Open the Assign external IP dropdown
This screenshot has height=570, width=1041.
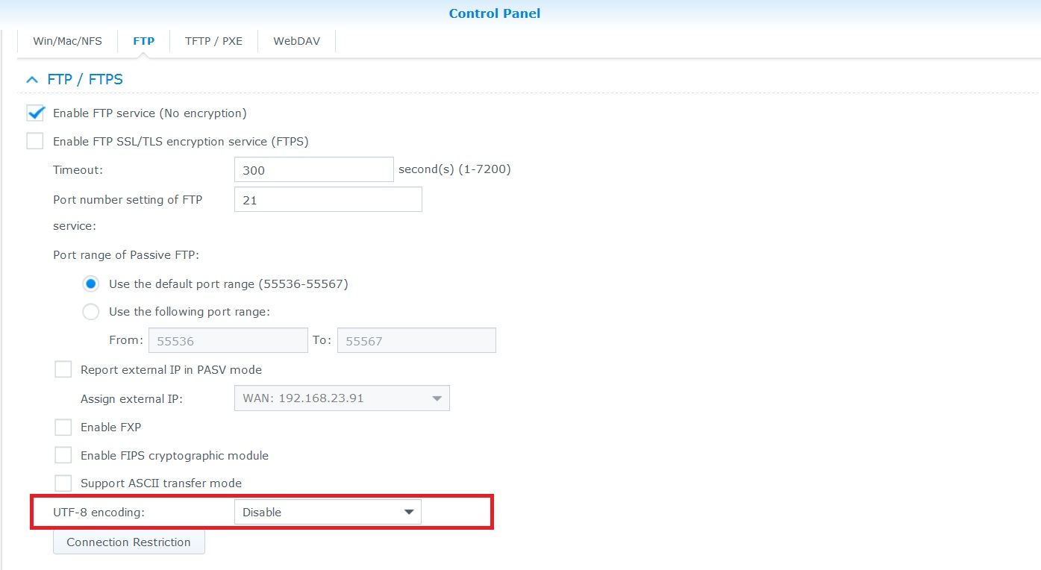pos(341,398)
